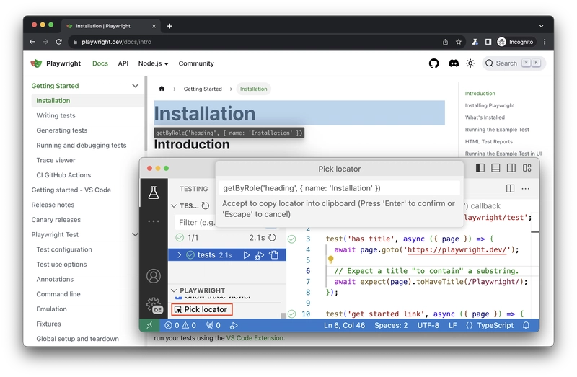This screenshot has height=377, width=577.
Task: Open errors and warnings count in status bar
Action: (x=180, y=325)
